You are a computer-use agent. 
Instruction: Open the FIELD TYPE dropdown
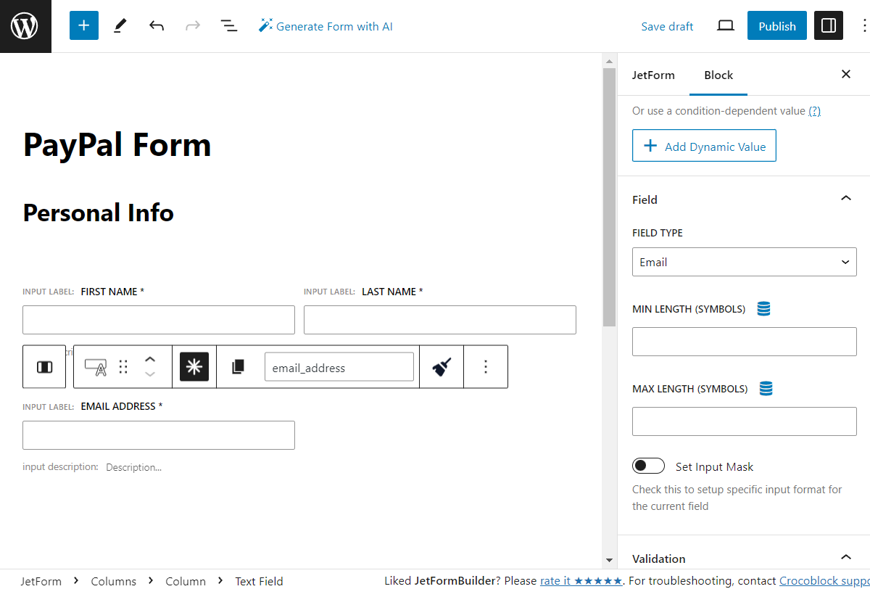[744, 262]
